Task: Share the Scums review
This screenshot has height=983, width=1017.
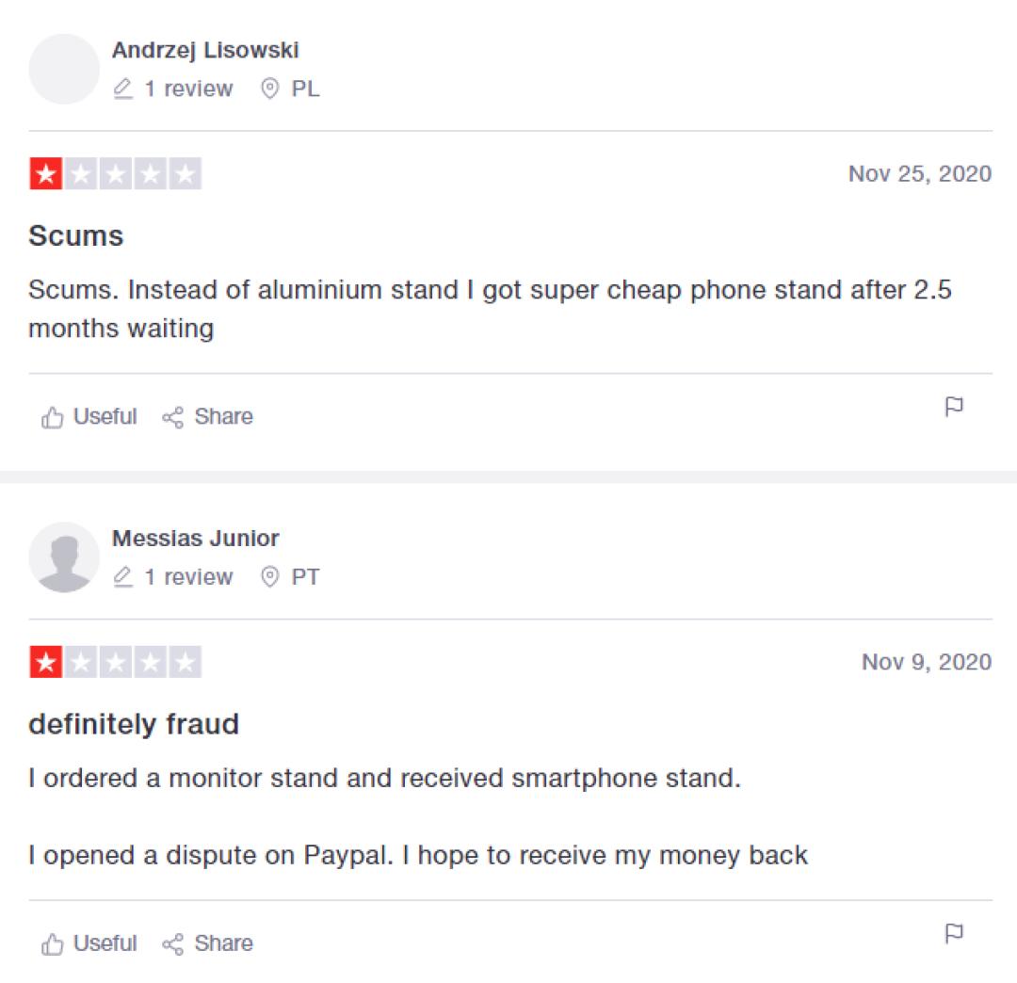Action: pyautogui.click(x=207, y=417)
